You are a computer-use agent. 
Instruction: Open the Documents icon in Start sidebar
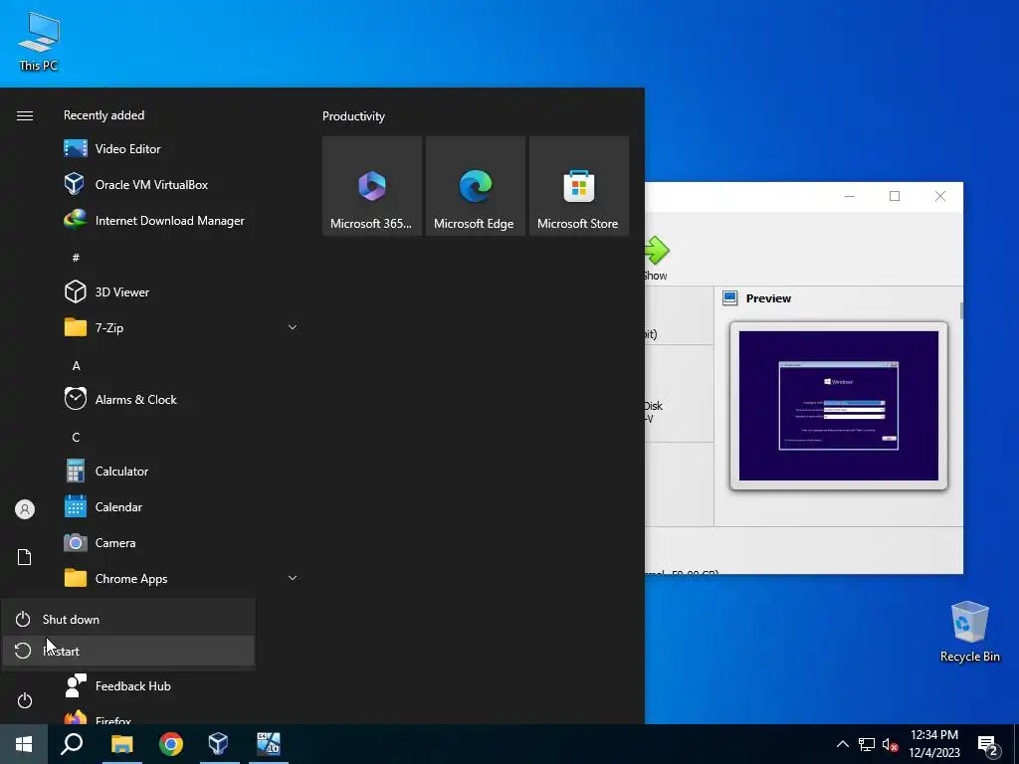[25, 557]
